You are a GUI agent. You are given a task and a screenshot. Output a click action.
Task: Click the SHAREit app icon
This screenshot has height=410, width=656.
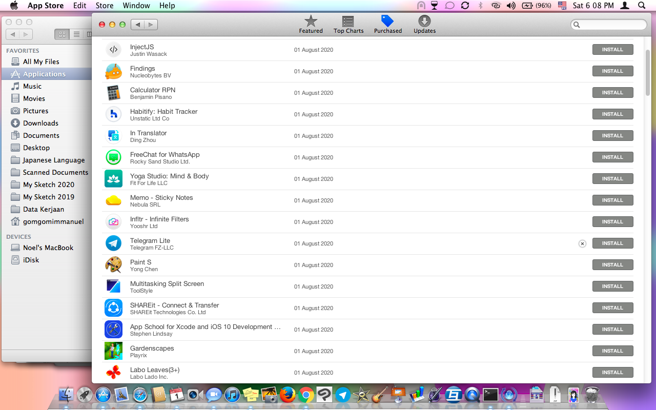pos(113,308)
